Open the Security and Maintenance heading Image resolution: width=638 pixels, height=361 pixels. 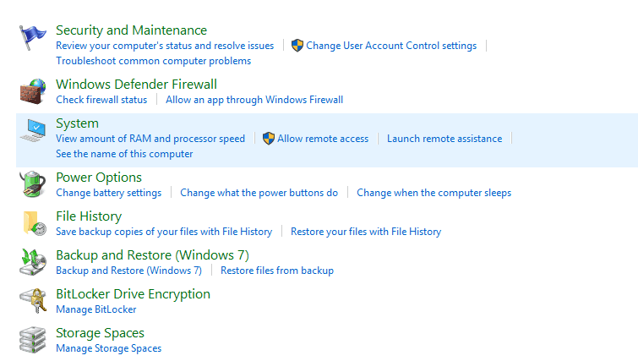click(131, 30)
